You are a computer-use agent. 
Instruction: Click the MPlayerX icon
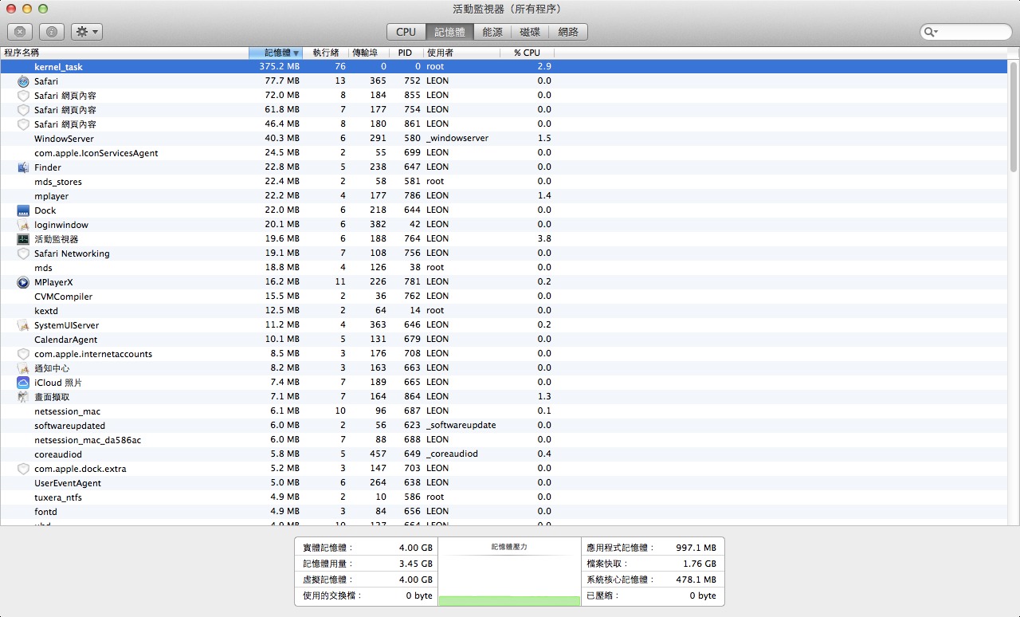pyautogui.click(x=23, y=282)
